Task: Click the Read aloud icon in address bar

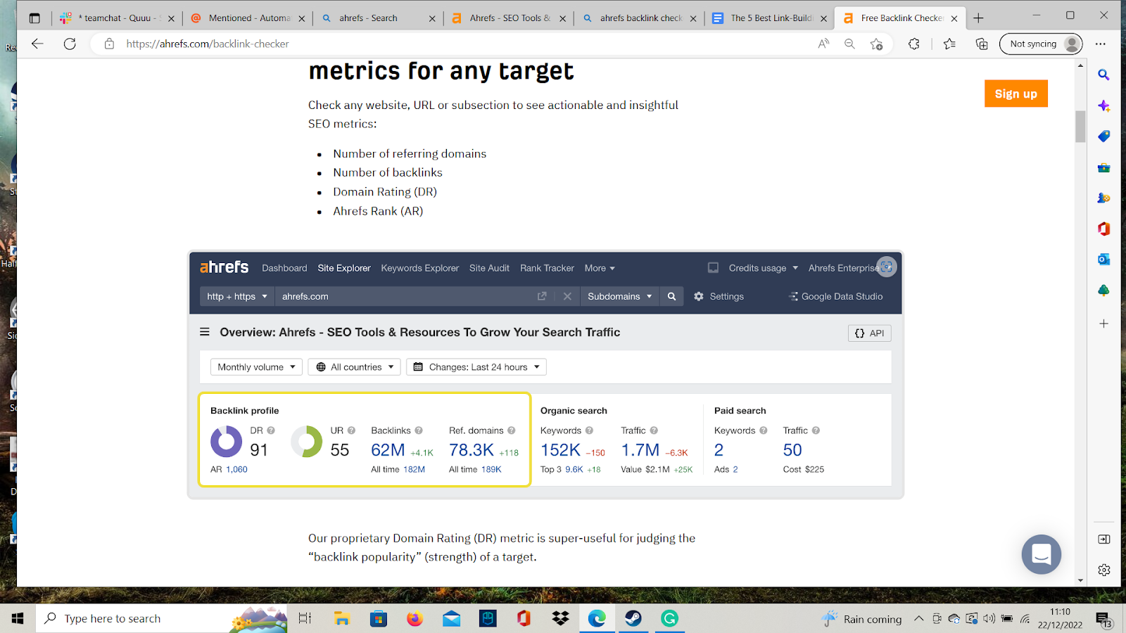Action: point(823,44)
